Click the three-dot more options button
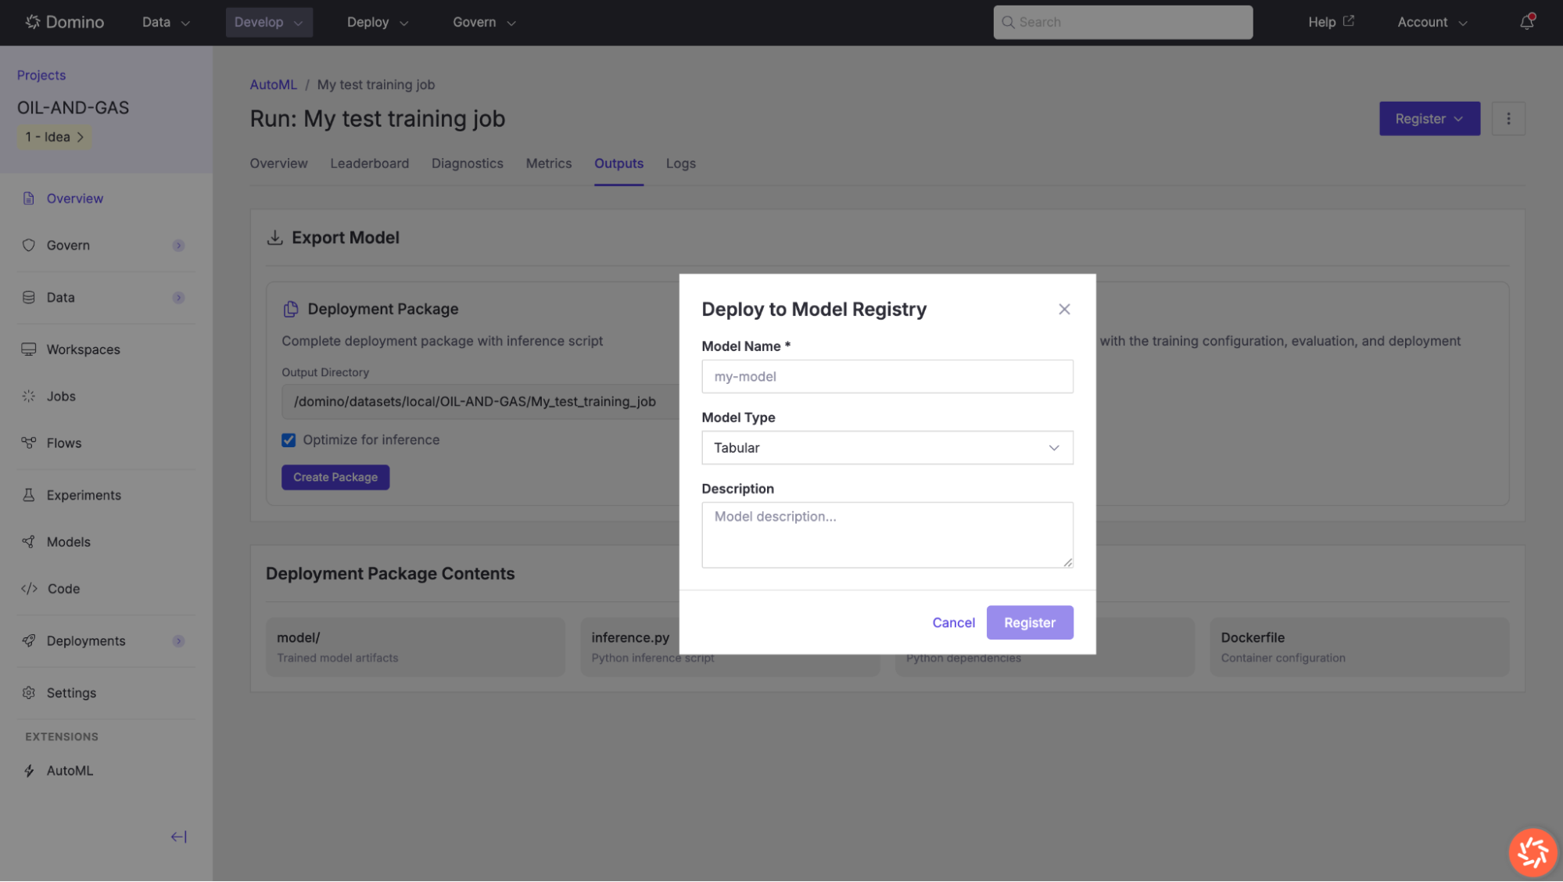Screen dimensions: 1563x882 [1508, 119]
